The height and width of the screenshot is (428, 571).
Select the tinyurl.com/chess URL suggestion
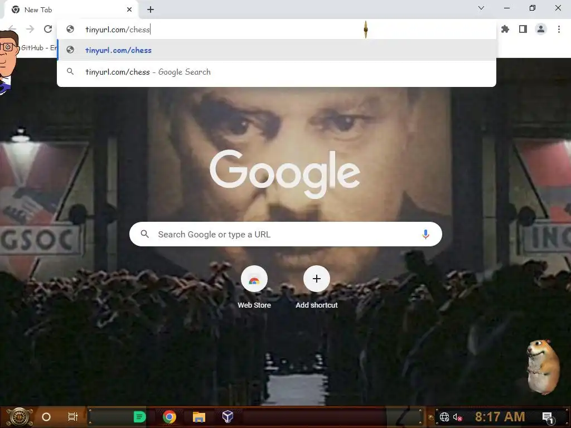[277, 50]
